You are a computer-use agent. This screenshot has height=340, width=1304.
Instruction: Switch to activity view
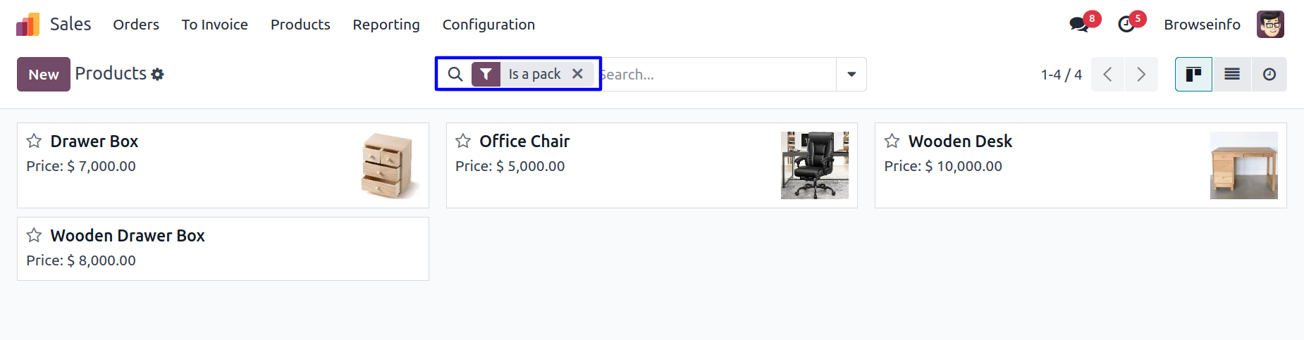tap(1269, 74)
